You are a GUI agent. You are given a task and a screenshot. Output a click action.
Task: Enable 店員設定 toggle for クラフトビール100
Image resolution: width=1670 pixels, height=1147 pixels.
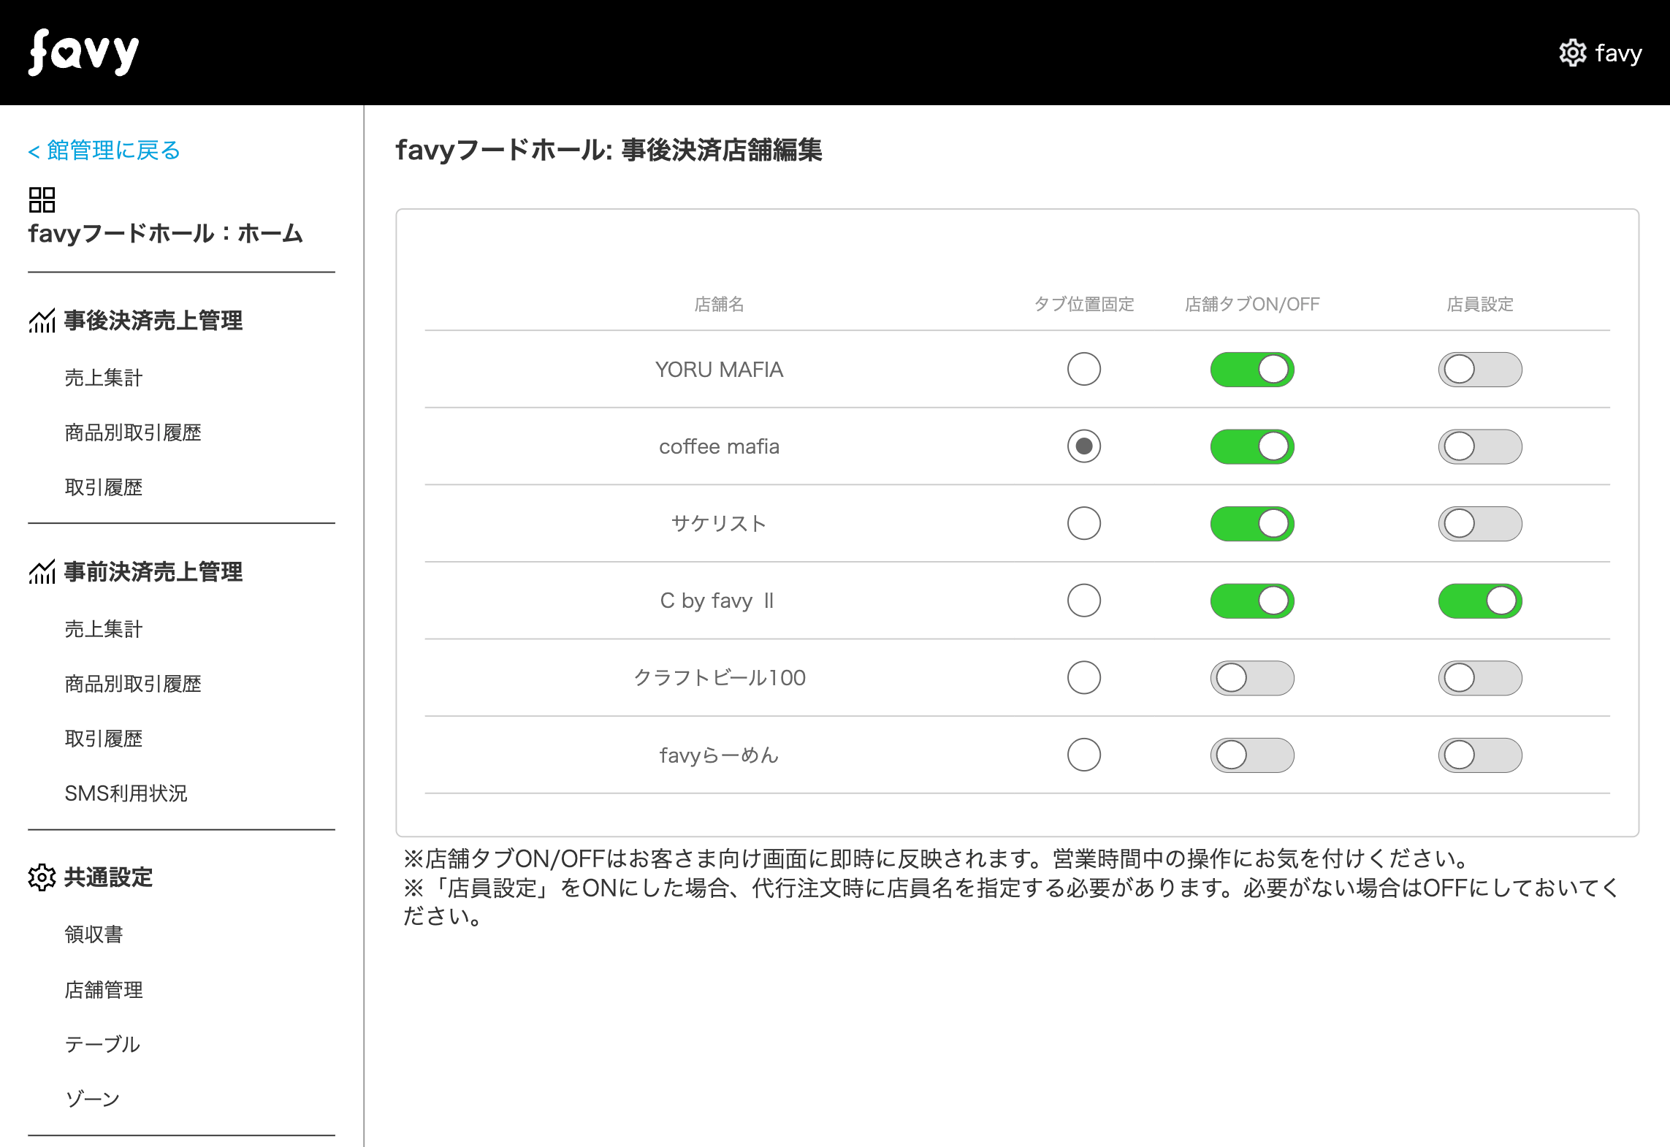(x=1480, y=677)
